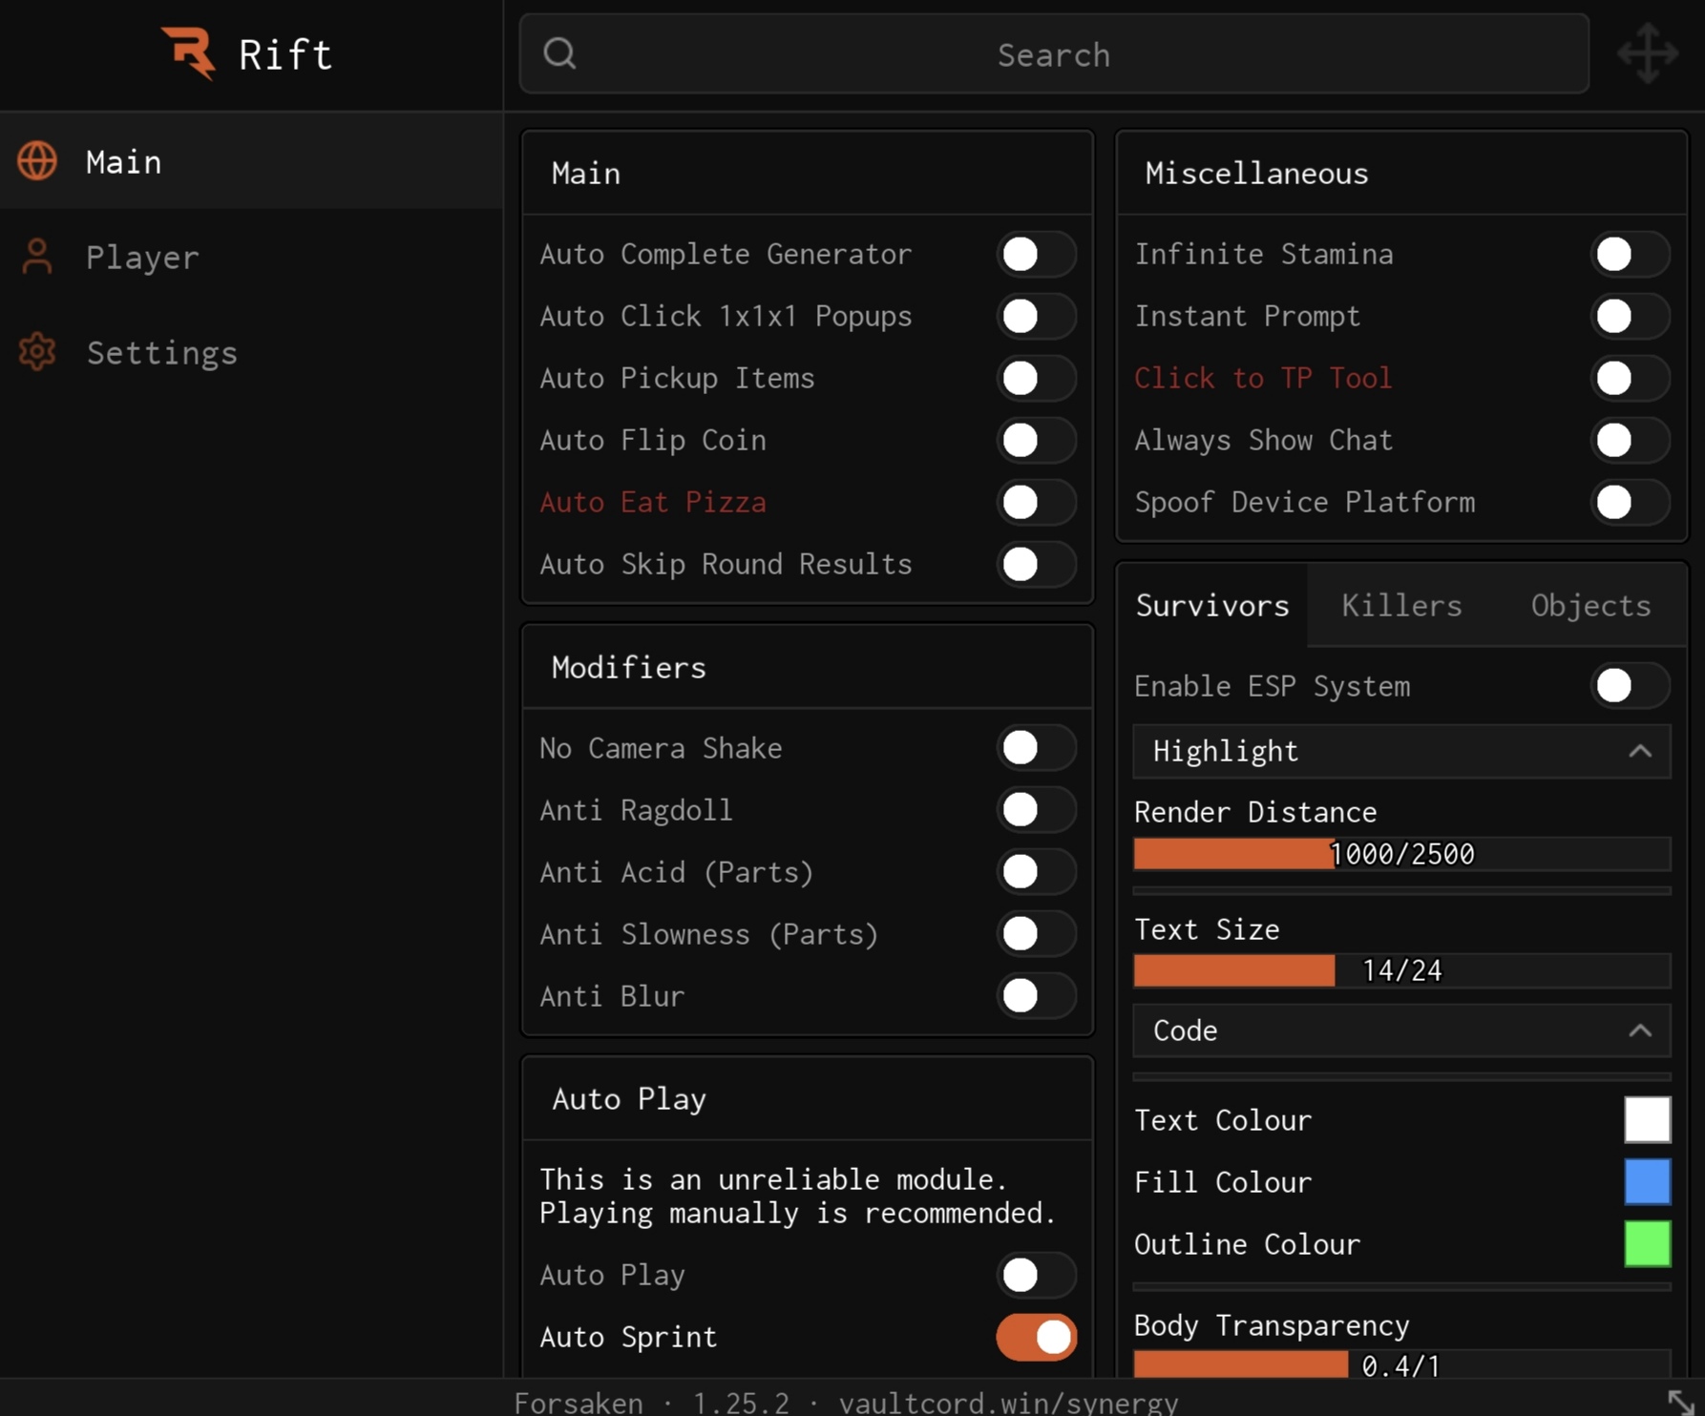Viewport: 1705px width, 1416px height.
Task: Pick the blue Fill Colour swatch
Action: click(1647, 1181)
